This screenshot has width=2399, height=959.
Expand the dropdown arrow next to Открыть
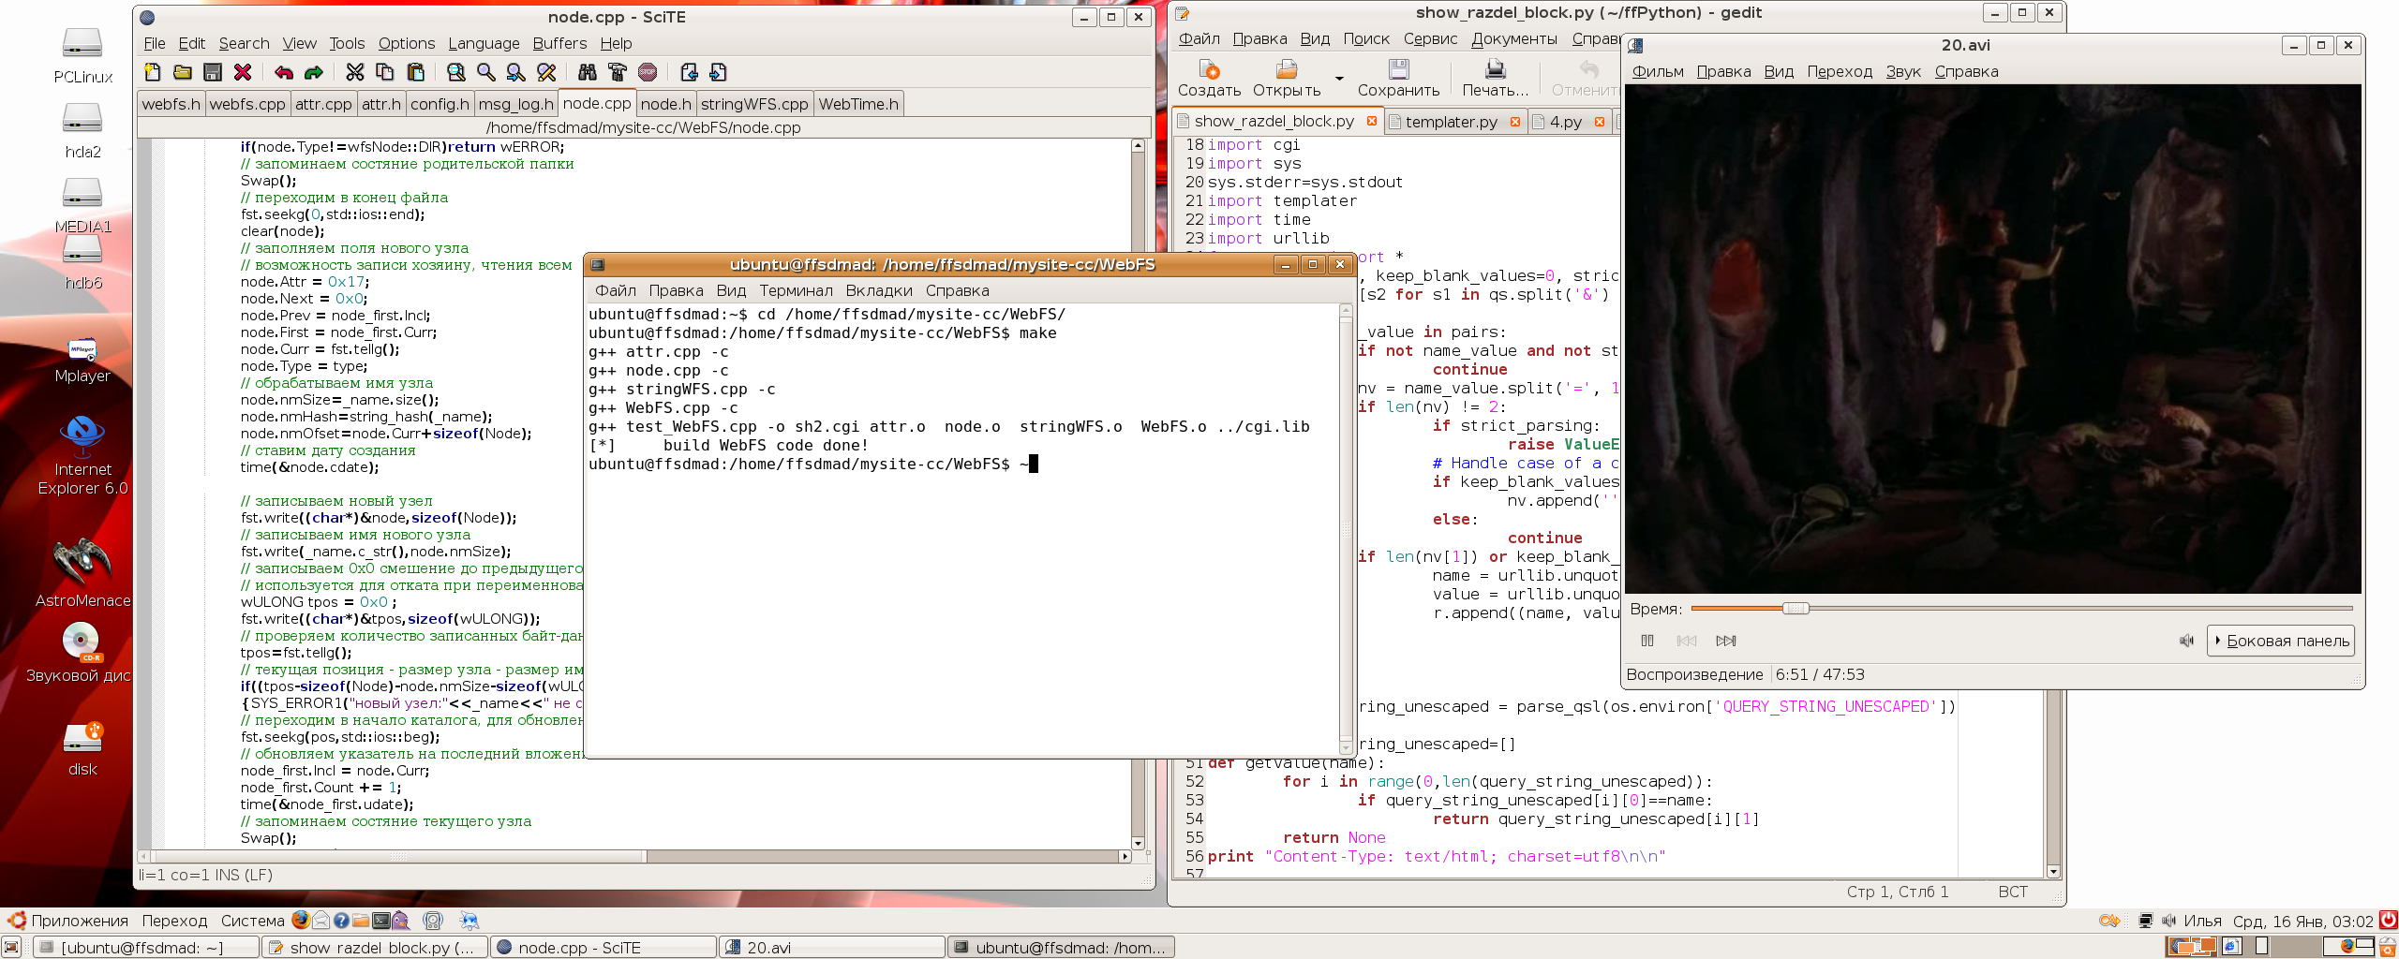tap(1339, 79)
